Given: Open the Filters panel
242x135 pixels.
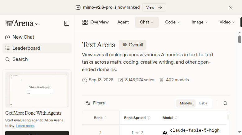Looking at the screenshot, I should (95, 103).
